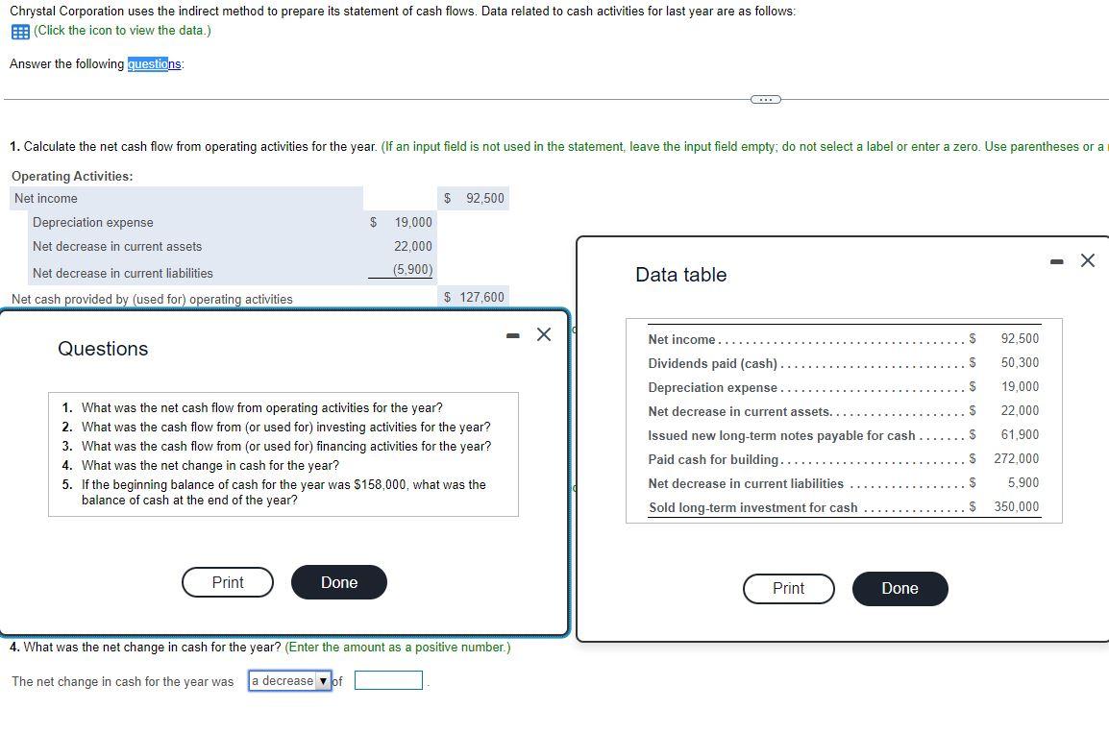Click the 127,600 net cash provided field

tap(474, 297)
